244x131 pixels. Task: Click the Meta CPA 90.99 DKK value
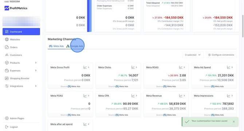[130, 104]
